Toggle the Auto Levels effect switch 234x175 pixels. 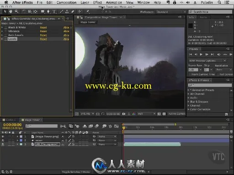pyautogui.click(x=6, y=35)
